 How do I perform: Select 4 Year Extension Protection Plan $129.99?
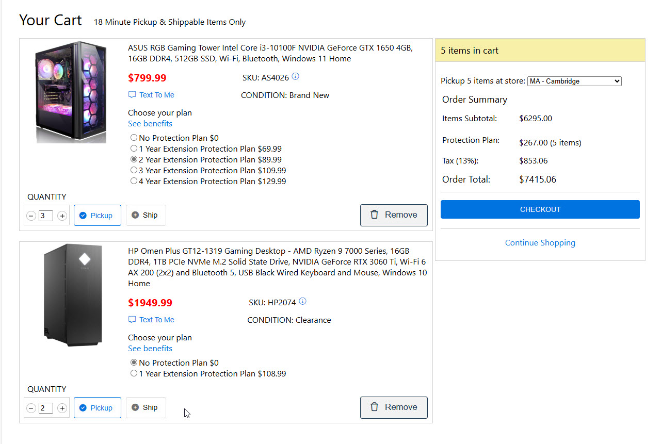click(x=134, y=181)
